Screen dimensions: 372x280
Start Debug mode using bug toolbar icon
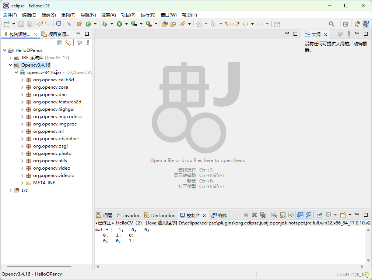coord(106,24)
